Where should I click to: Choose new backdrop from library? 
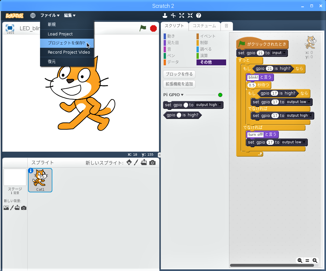point(6,208)
